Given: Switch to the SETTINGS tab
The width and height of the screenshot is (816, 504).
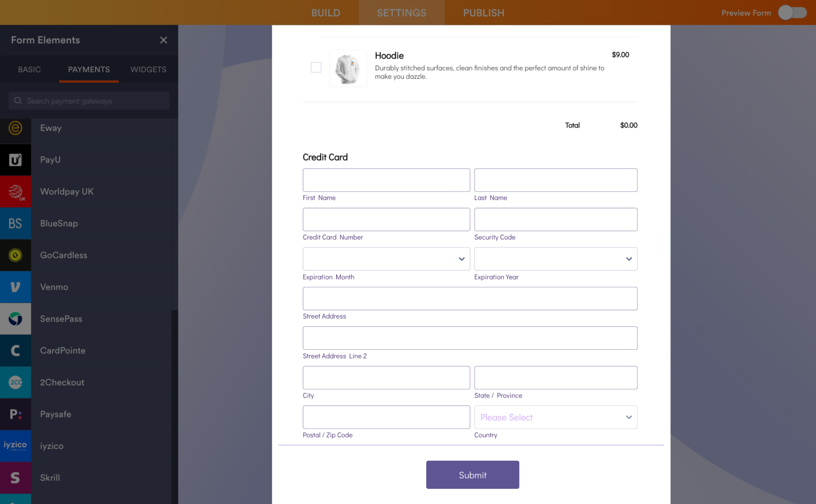Looking at the screenshot, I should tap(402, 12).
